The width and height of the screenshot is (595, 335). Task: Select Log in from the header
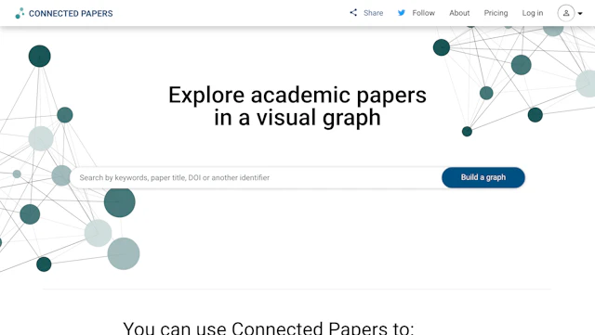point(533,13)
